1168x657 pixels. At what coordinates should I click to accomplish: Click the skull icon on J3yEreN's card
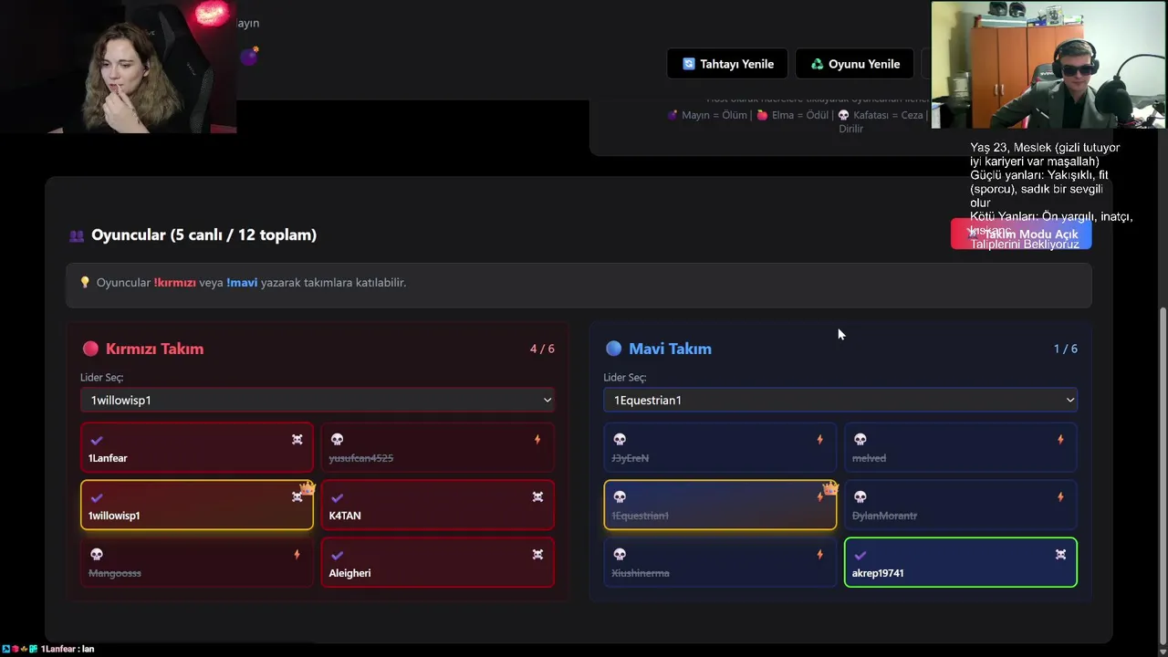(x=620, y=440)
